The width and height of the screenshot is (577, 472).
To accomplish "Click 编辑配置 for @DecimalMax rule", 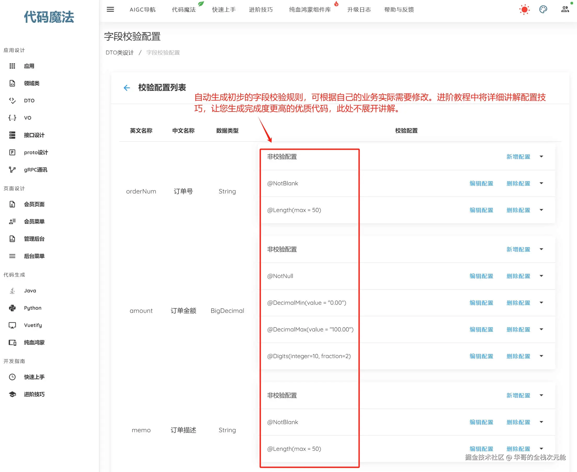I will tap(481, 330).
